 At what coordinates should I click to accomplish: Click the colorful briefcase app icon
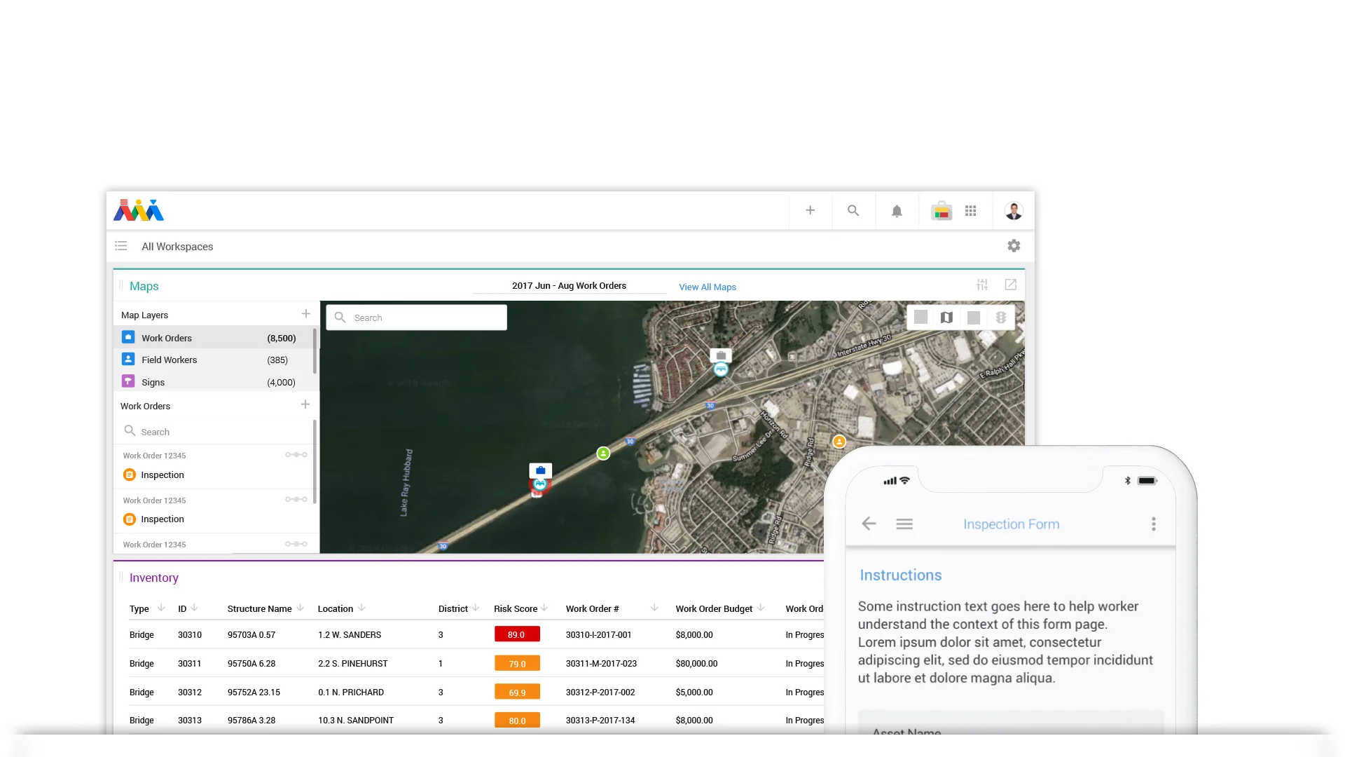941,210
